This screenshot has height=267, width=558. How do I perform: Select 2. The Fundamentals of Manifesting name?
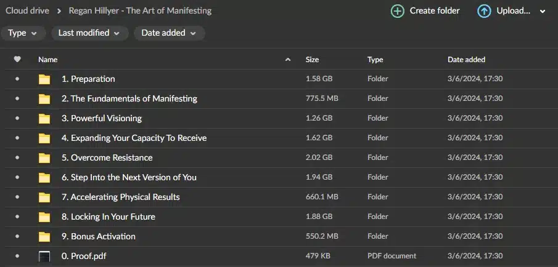coord(129,98)
